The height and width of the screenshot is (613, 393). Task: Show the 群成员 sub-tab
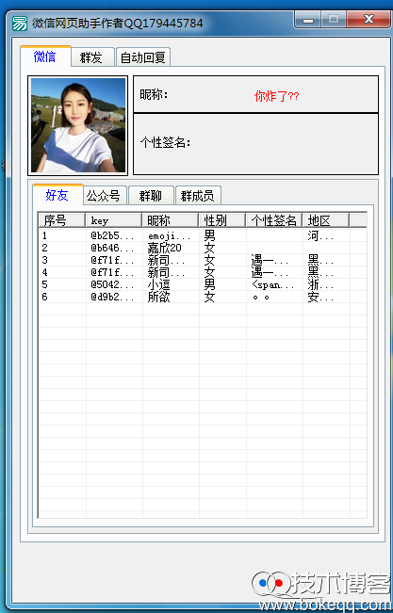point(198,196)
